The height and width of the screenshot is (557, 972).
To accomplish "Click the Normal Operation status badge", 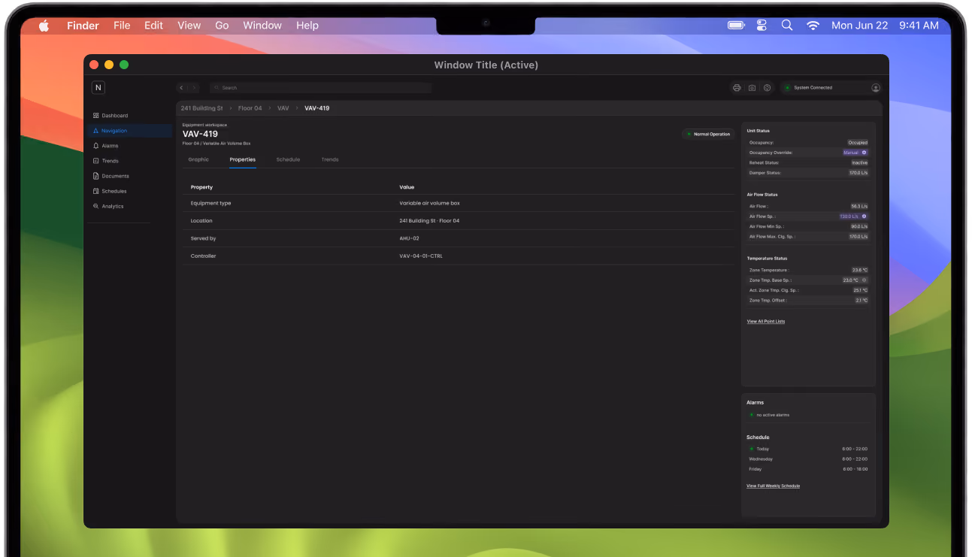I will (708, 135).
